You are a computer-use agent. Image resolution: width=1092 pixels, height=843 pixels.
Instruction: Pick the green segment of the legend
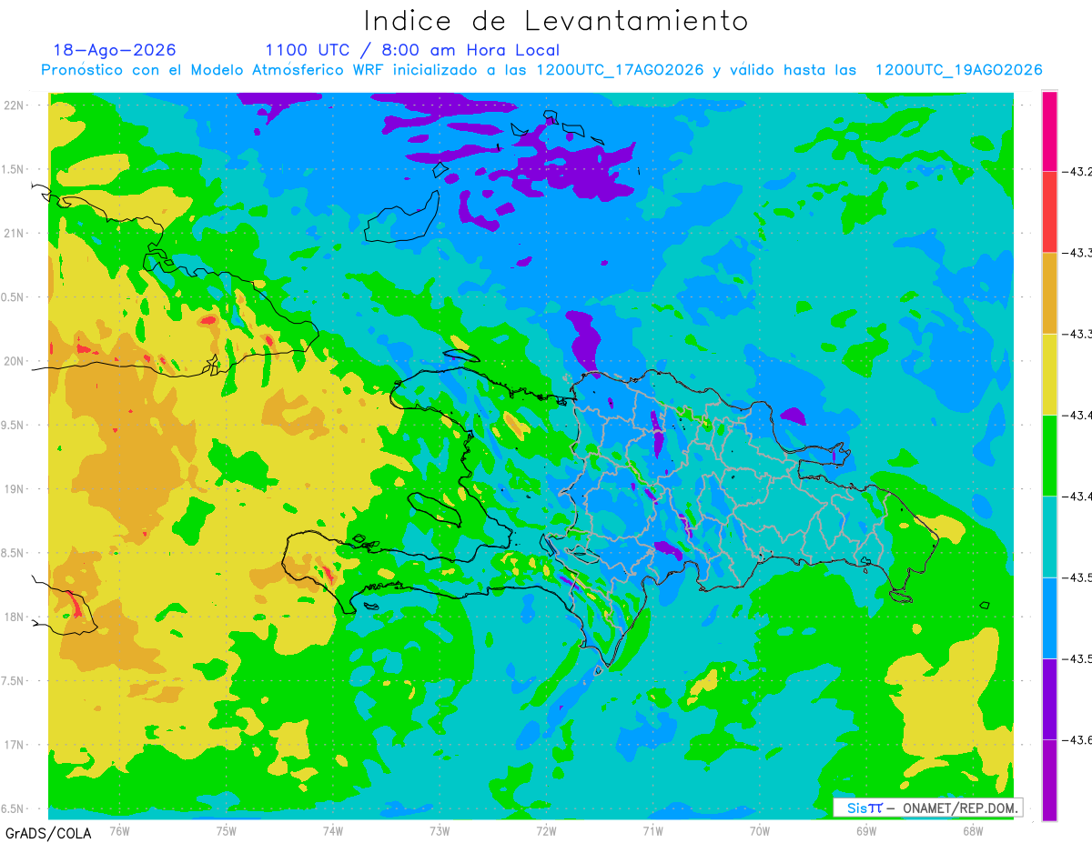(x=1049, y=455)
